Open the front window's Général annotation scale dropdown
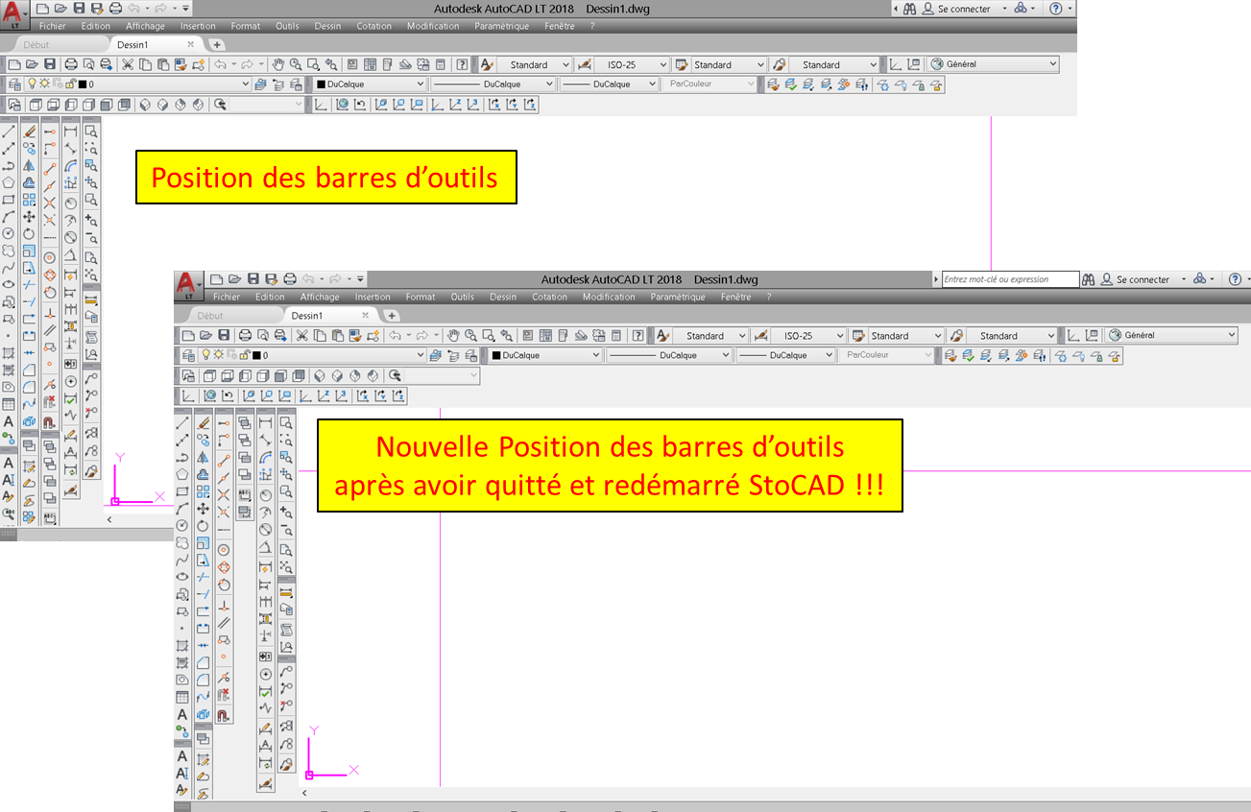Screen dimensions: 1251x812 (x=1171, y=336)
